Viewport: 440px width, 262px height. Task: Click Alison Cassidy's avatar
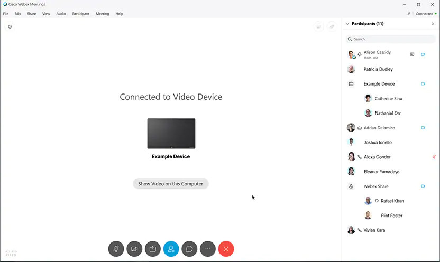[x=351, y=54]
